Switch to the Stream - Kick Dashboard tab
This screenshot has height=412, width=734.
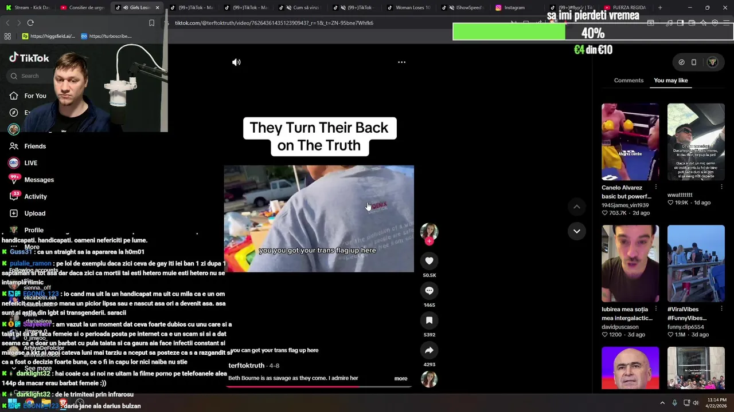point(28,7)
